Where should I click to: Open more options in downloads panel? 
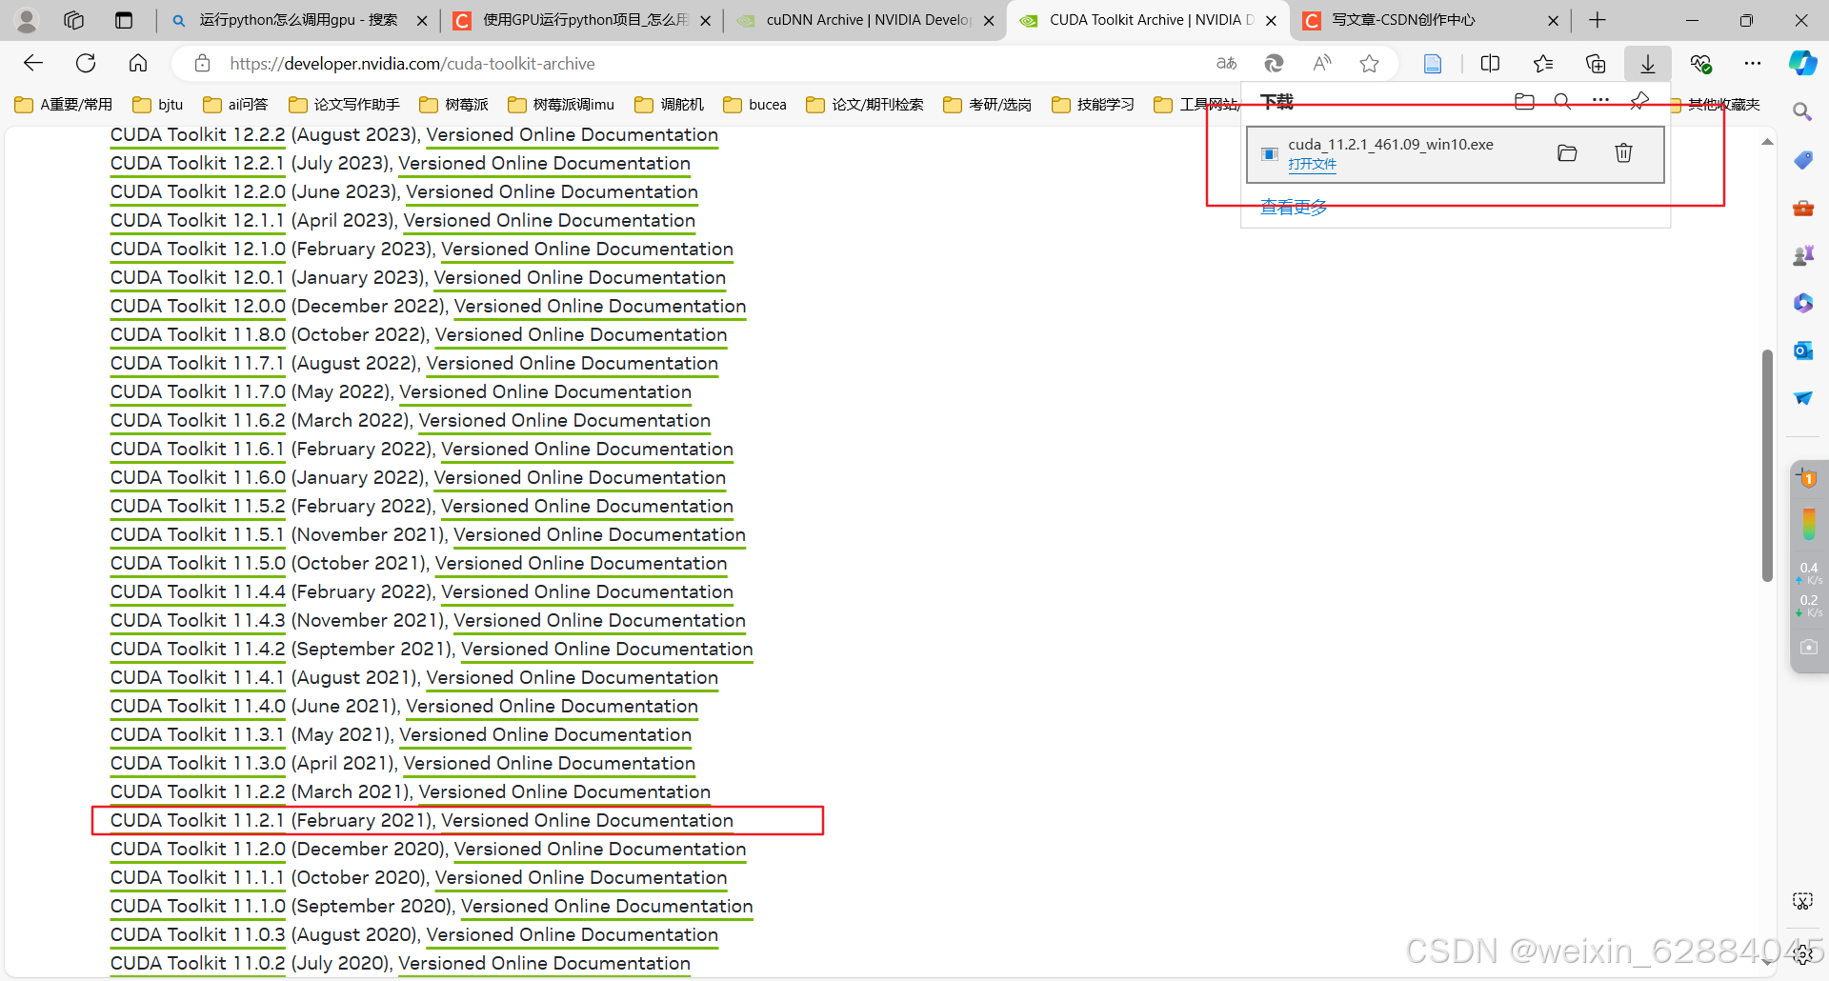[x=1600, y=101]
